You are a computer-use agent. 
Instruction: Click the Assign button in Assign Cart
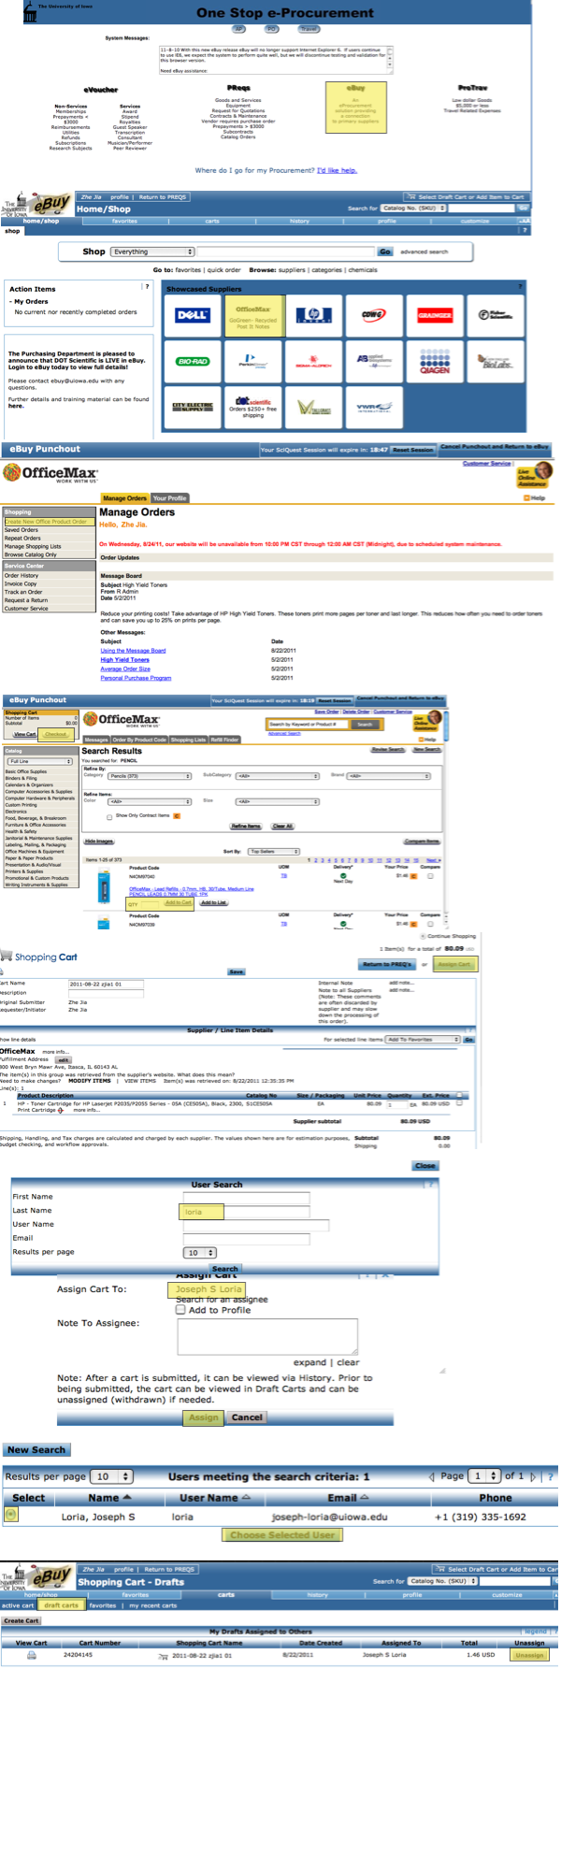(x=203, y=1417)
